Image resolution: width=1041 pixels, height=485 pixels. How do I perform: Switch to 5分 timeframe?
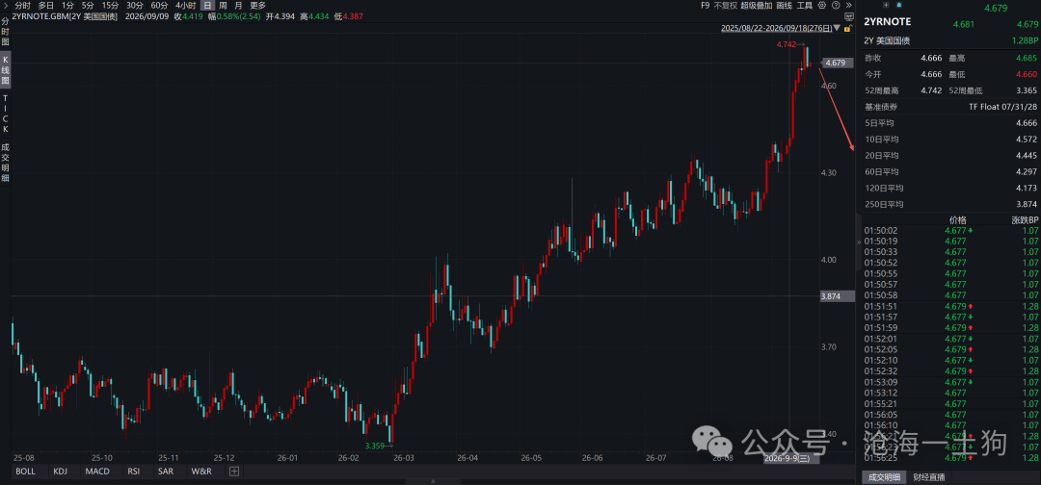pos(88,6)
